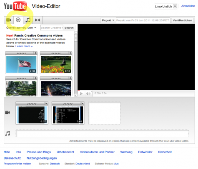The image size is (198, 169).
Task: Add the night city lights video with plus
Action: (70, 78)
